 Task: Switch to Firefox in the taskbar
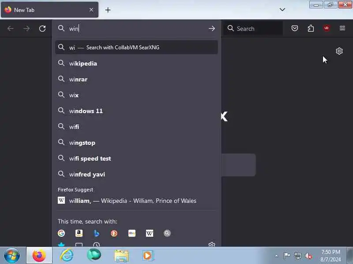pyautogui.click(x=39, y=256)
